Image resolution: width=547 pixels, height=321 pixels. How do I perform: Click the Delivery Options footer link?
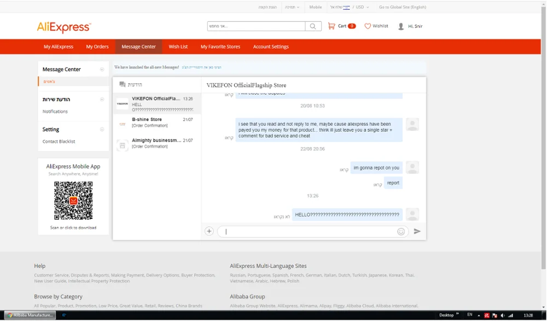click(x=162, y=275)
